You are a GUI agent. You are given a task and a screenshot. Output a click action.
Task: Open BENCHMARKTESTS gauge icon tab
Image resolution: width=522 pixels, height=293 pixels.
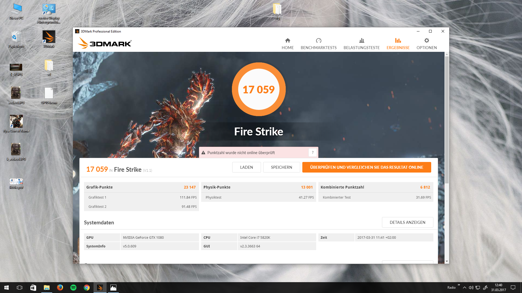(318, 44)
